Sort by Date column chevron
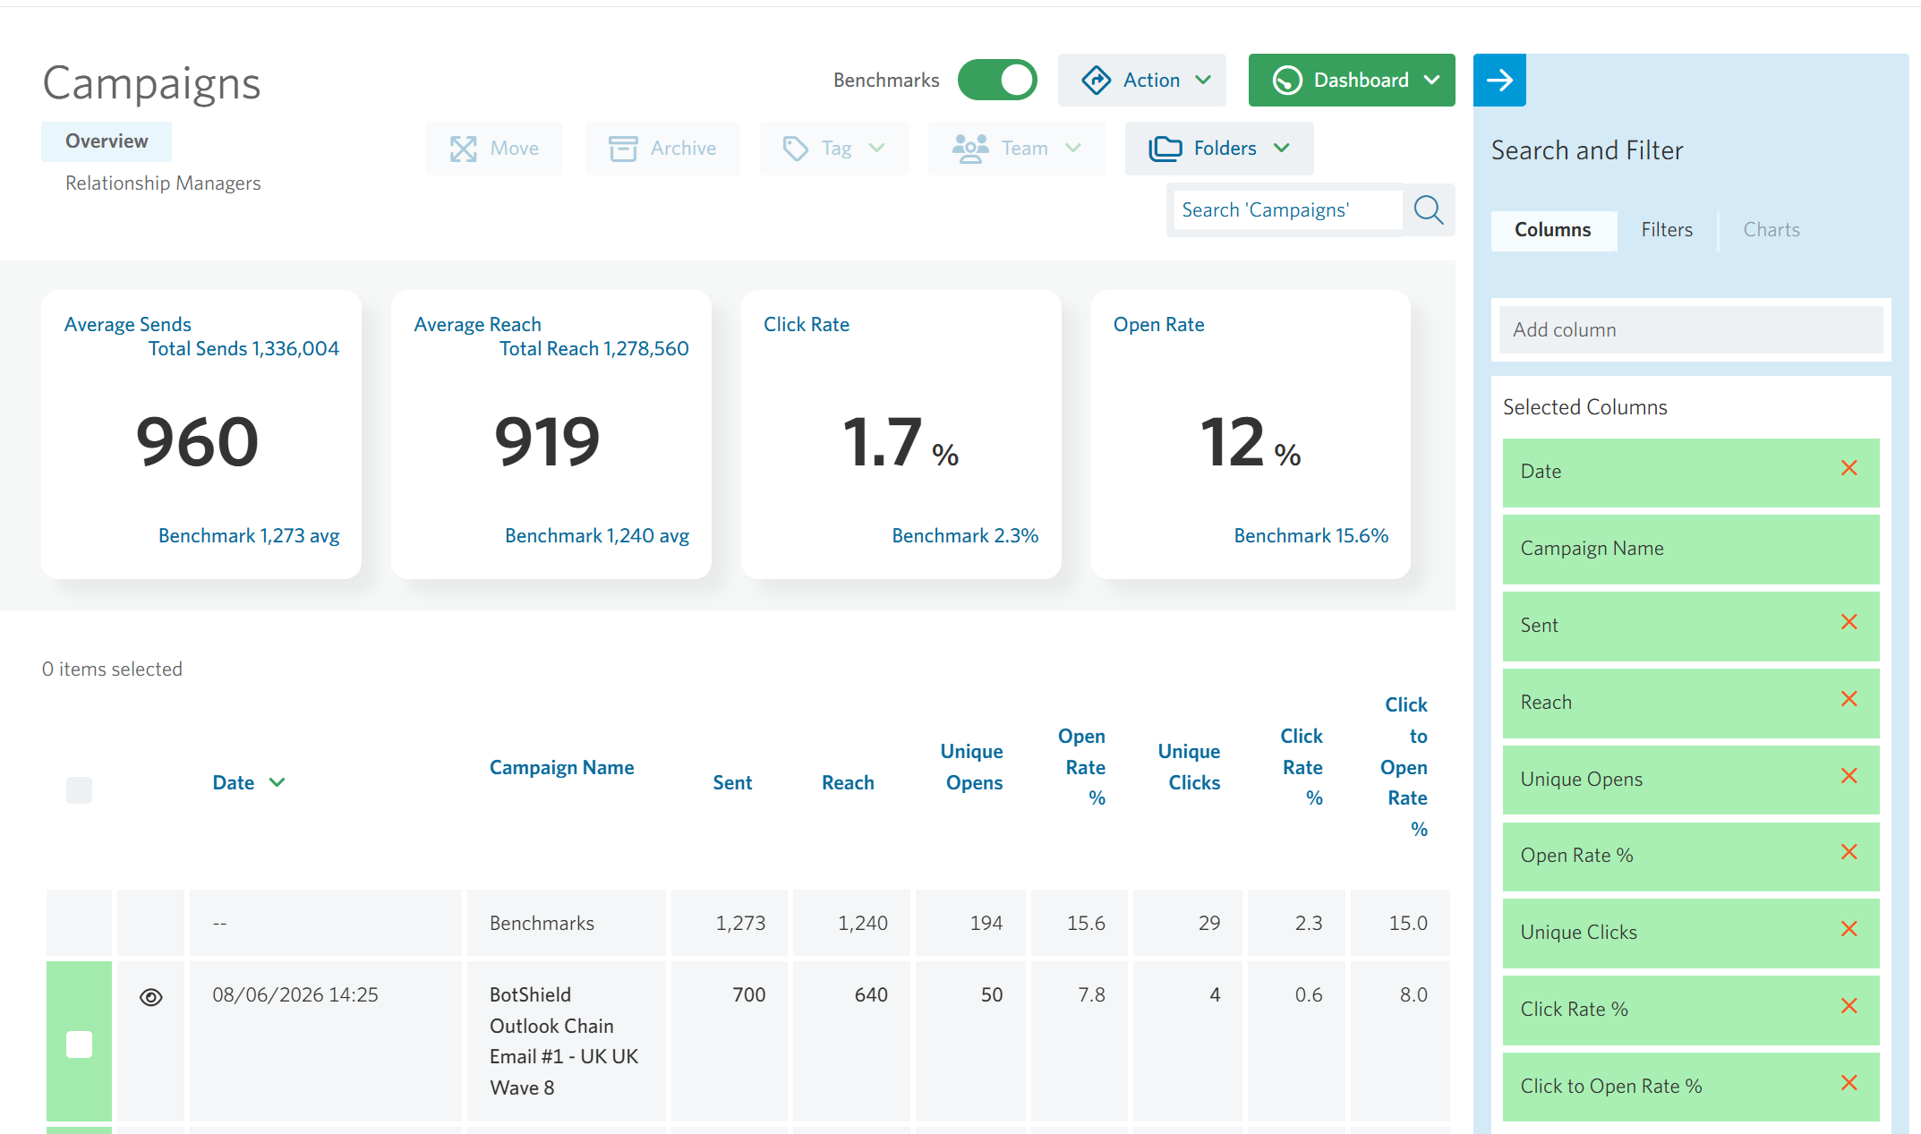Screen dimensions: 1921x1134 [x=277, y=782]
